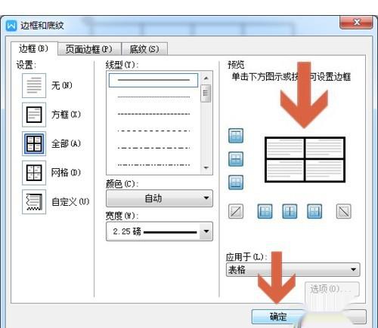Toggle the inside vertical border button

pyautogui.click(x=290, y=211)
